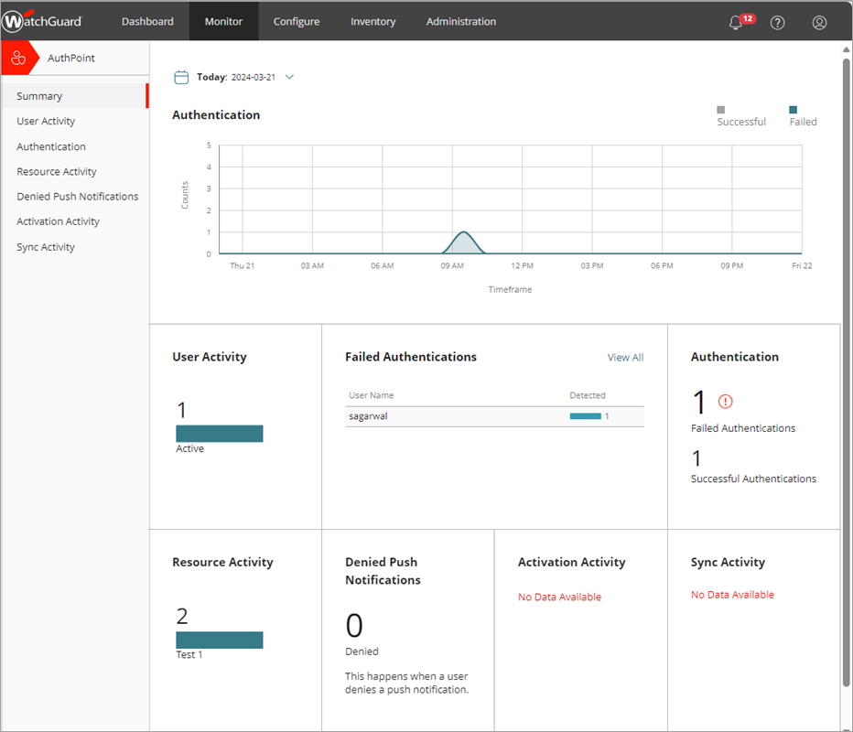Click the AuthPoint service icon in sidebar
Screen dimensions: 853x732
[18, 57]
